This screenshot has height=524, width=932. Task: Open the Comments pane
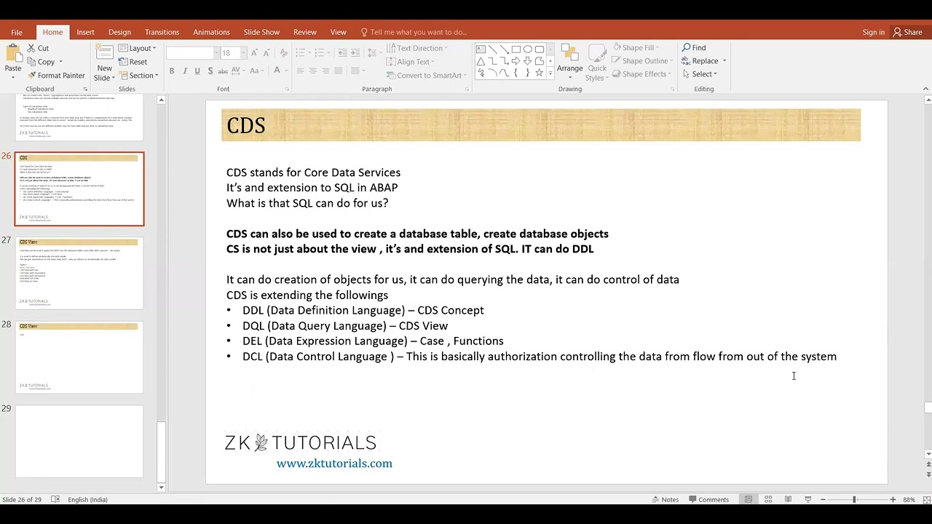click(708, 499)
